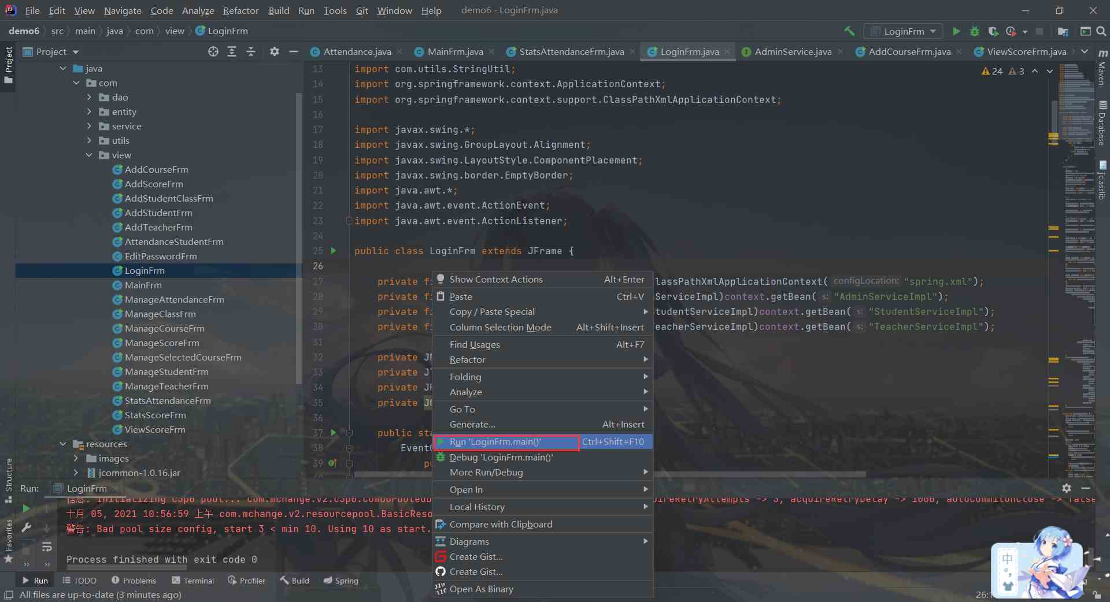Open Search Everywhere magnifier icon
Image resolution: width=1110 pixels, height=602 pixels.
(1101, 31)
